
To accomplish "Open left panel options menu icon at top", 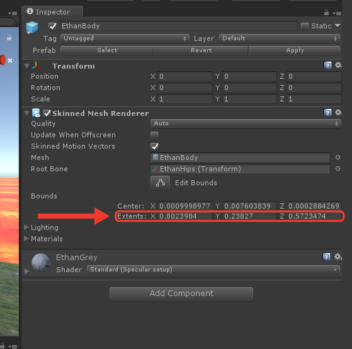I will [13, 13].
